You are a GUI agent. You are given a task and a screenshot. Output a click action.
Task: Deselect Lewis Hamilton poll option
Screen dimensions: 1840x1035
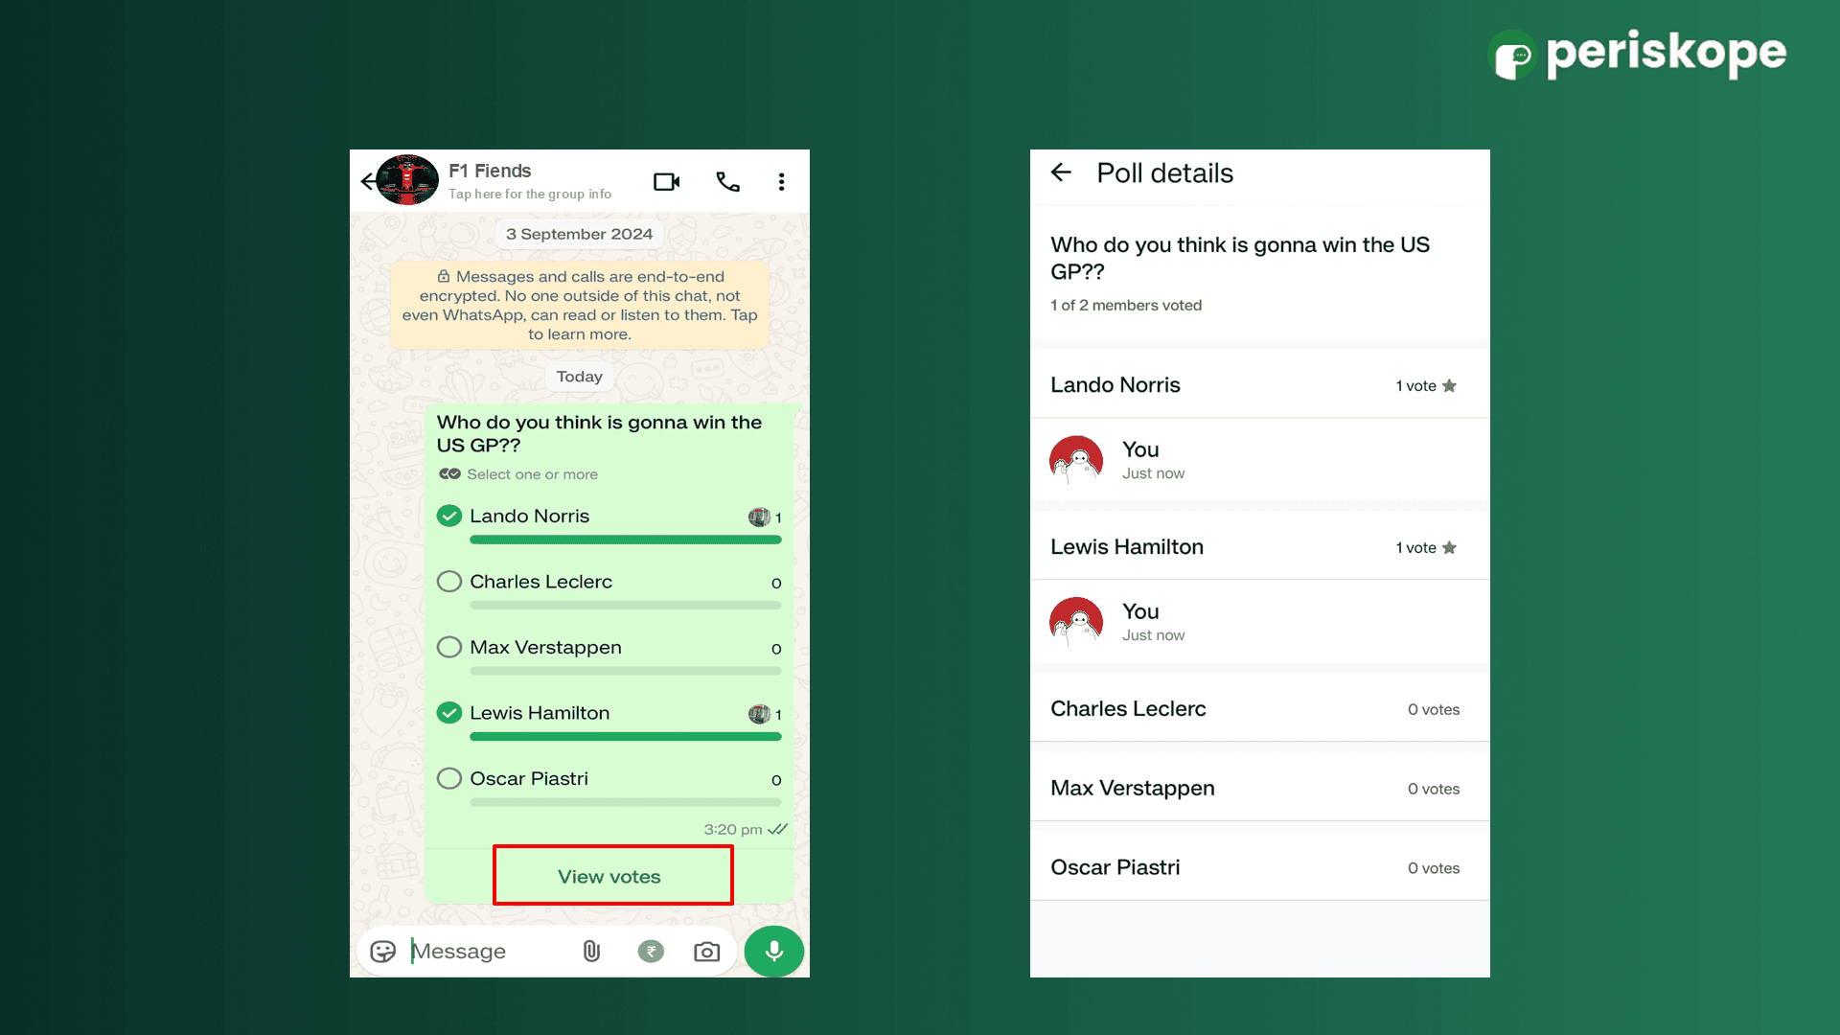[449, 713]
